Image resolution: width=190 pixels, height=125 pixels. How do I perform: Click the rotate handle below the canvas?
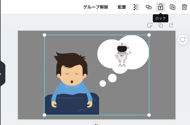click(x=97, y=124)
